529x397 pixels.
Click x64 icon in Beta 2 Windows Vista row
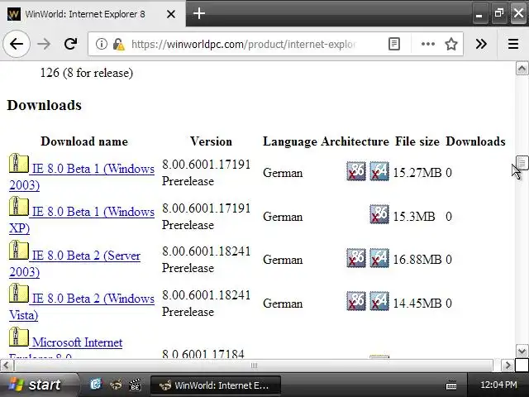pos(379,301)
